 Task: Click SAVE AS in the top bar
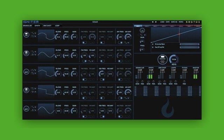[174, 22]
